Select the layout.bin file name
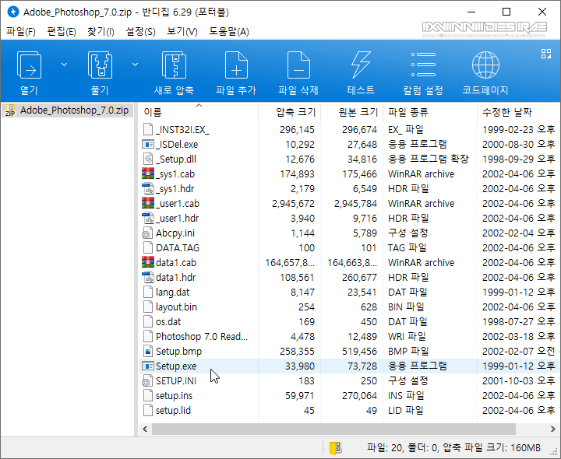Screen dimensions: 561x459 pos(176,307)
